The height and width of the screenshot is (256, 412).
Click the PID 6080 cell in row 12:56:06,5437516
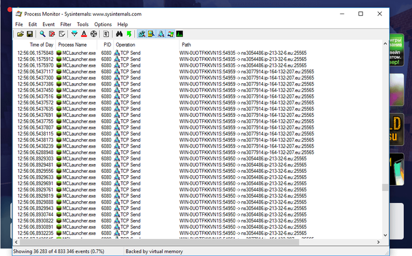click(x=106, y=96)
